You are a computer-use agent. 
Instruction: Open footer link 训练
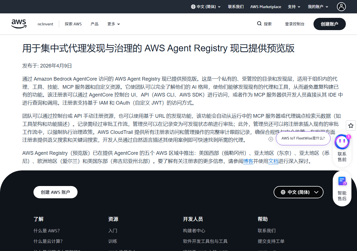tap(113, 241)
